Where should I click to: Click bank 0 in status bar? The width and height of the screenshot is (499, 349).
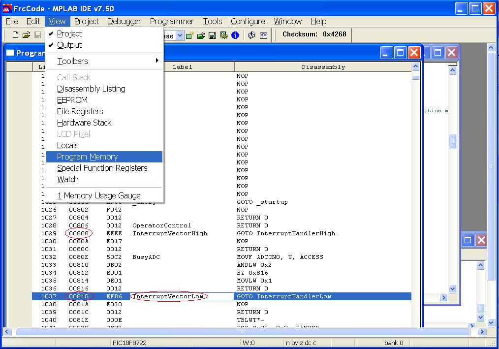click(x=394, y=343)
